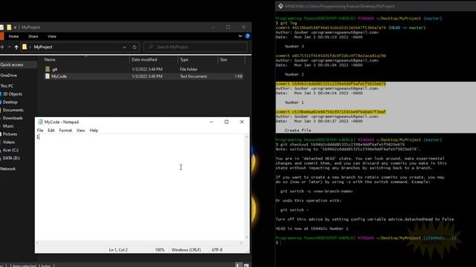The image size is (476, 267).
Task: Close the MyCode Notepad window
Action: tap(242, 122)
